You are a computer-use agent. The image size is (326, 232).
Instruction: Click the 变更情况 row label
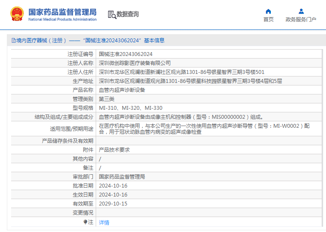83,212
